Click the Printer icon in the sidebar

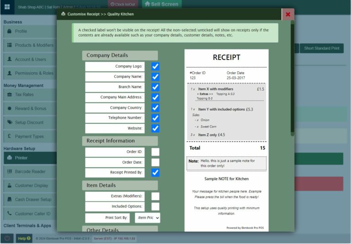(x=10, y=158)
